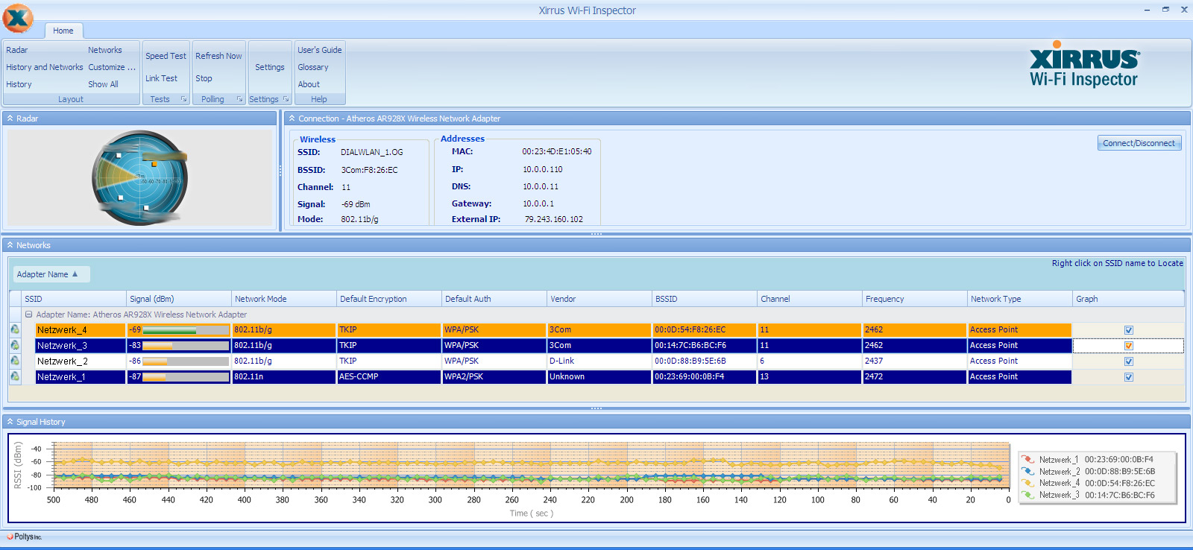Image resolution: width=1193 pixels, height=550 pixels.
Task: Click Refresh Now in Polling
Action: point(218,56)
